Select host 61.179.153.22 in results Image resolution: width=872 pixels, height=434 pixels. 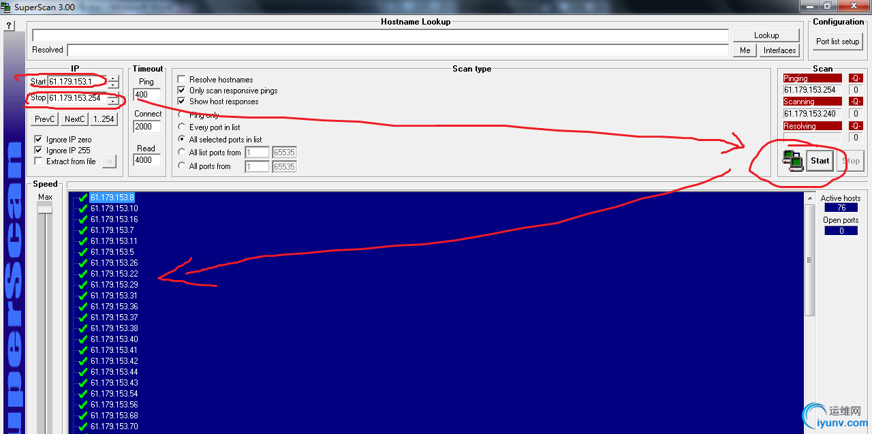click(x=114, y=274)
